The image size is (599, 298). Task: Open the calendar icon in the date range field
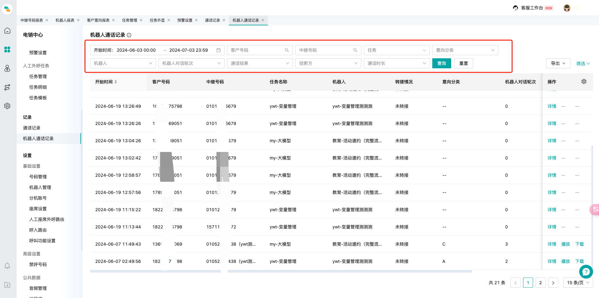pos(219,50)
